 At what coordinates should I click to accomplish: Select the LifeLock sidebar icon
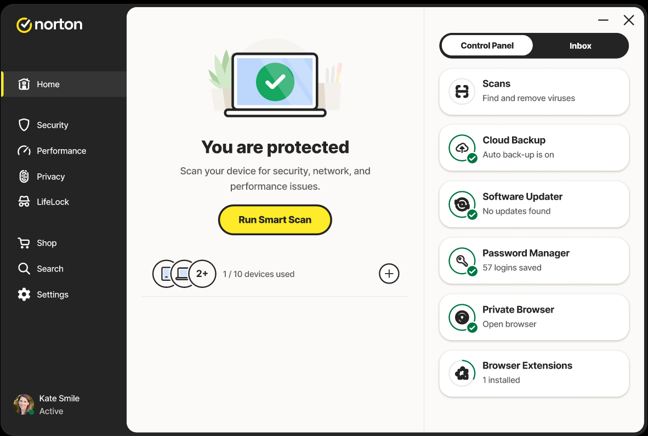coord(24,202)
